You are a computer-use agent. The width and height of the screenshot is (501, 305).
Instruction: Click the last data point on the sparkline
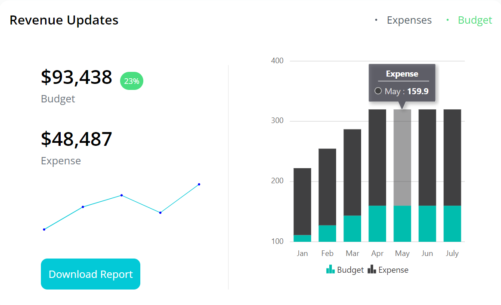[x=198, y=184]
